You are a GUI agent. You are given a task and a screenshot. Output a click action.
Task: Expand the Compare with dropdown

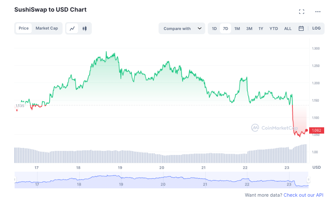pos(182,28)
